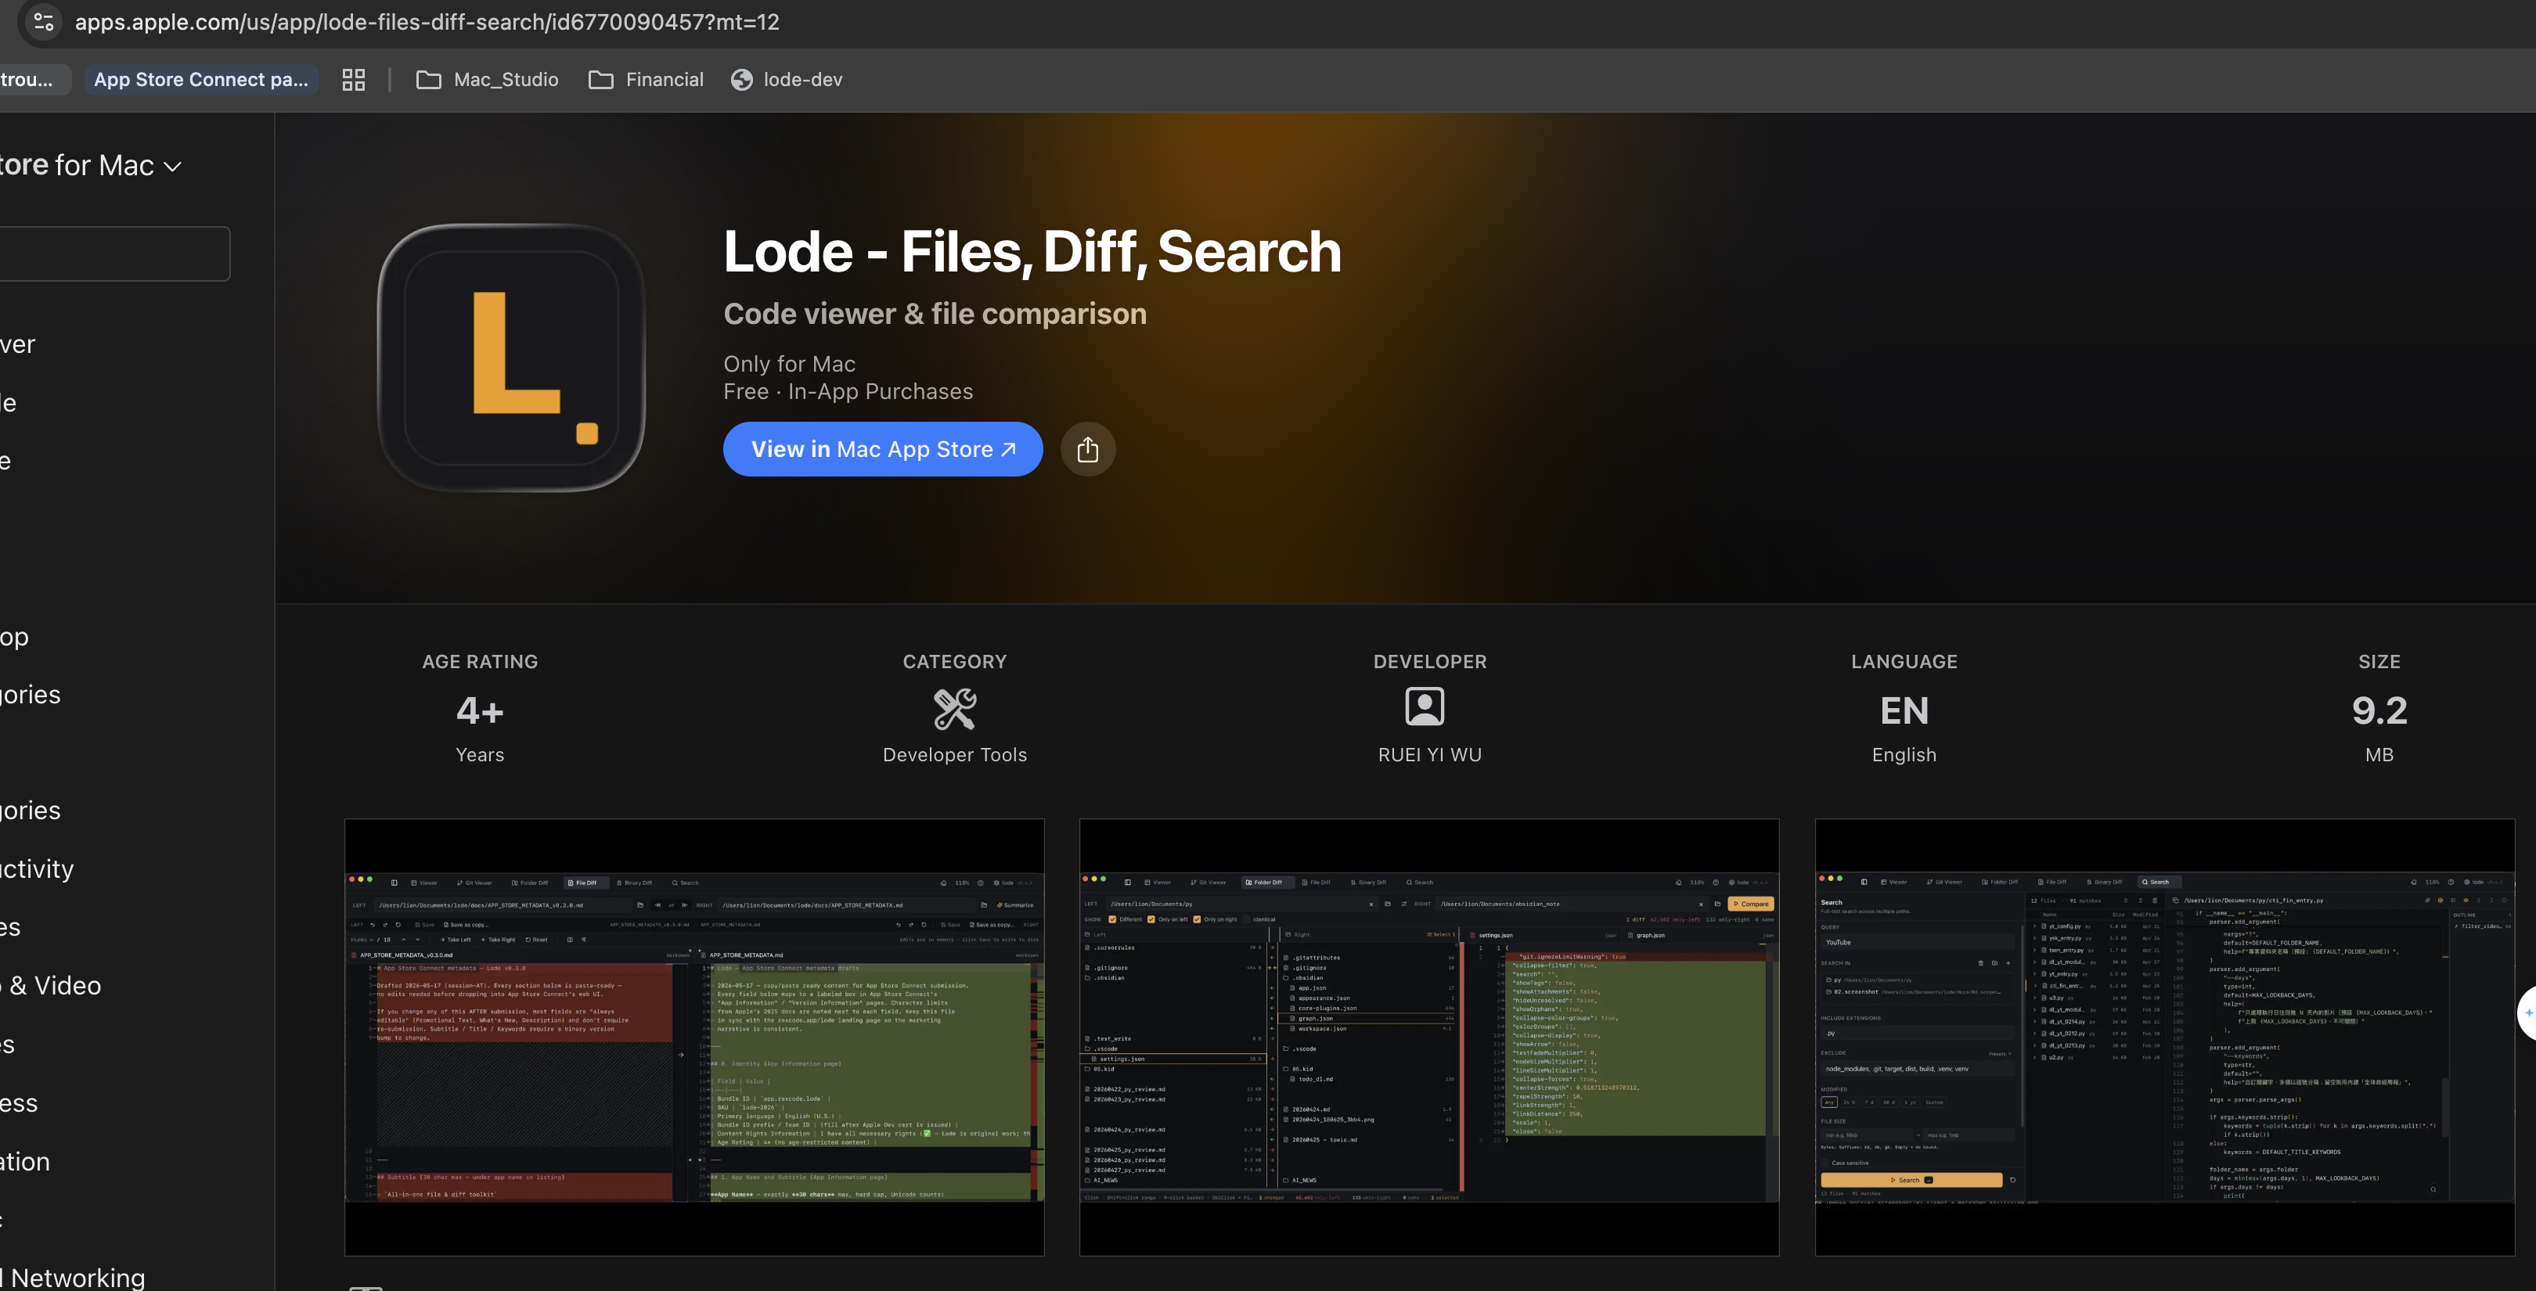Open the Search view screenshot thumbnail
The height and width of the screenshot is (1291, 2536).
[2165, 1037]
